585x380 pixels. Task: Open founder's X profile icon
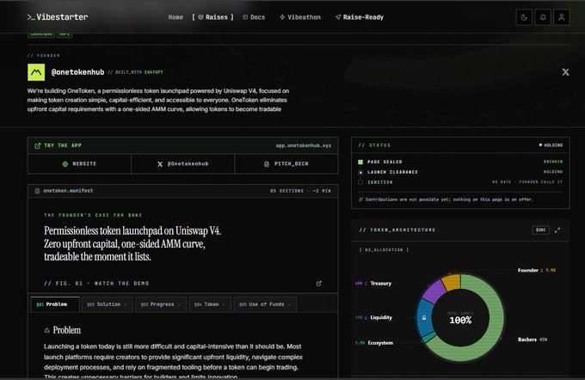[x=565, y=72]
